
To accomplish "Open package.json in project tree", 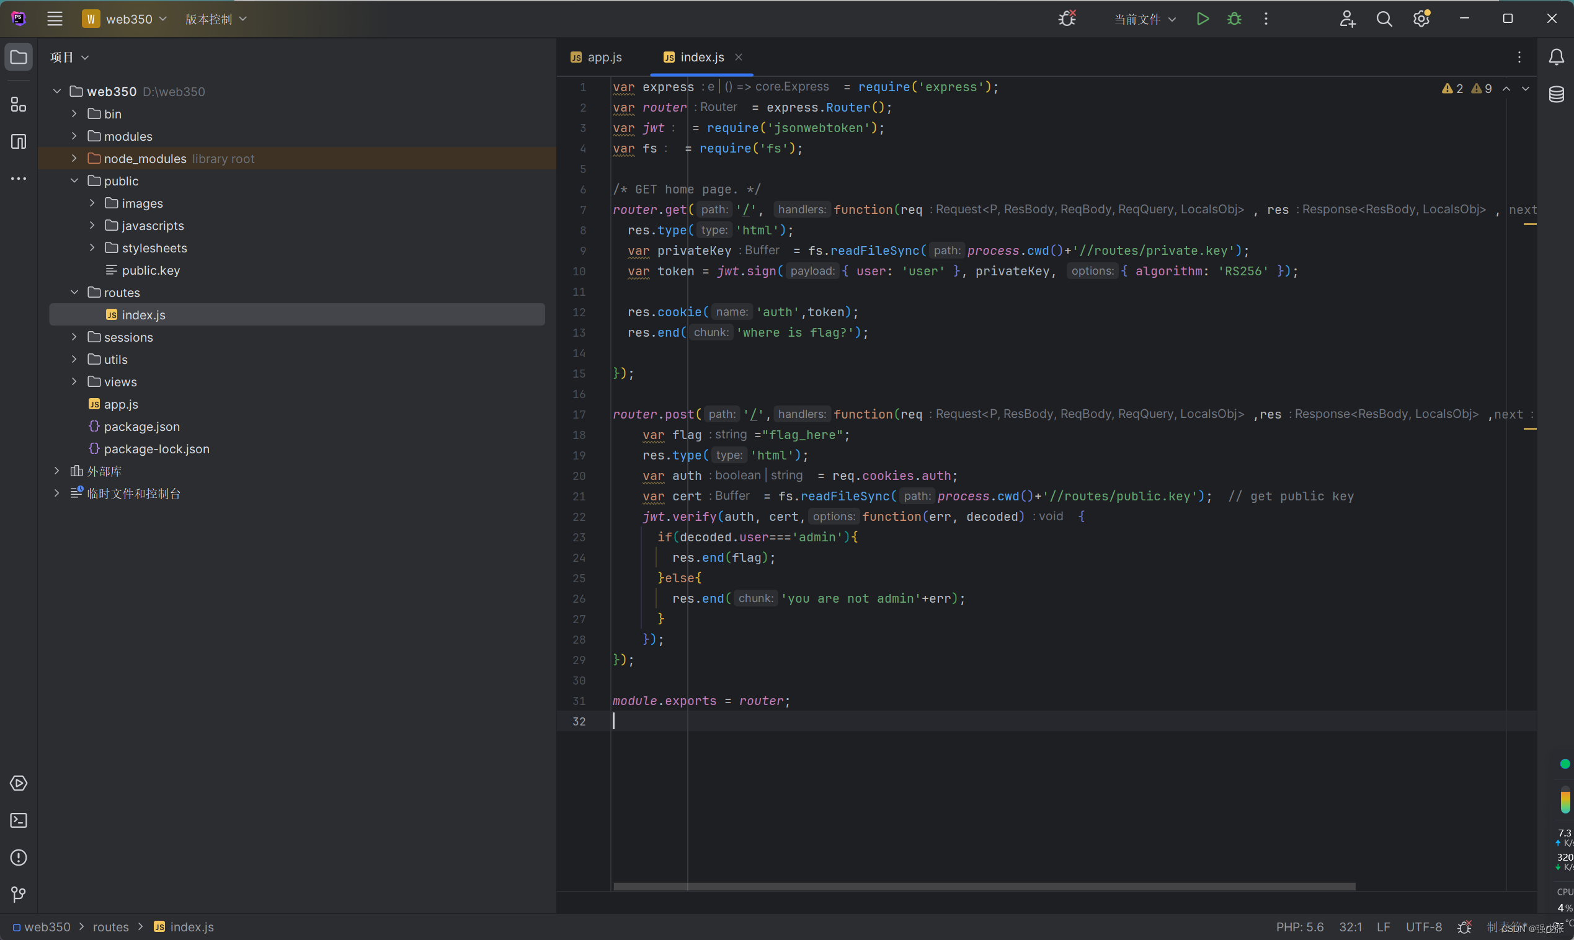I will coord(134,427).
